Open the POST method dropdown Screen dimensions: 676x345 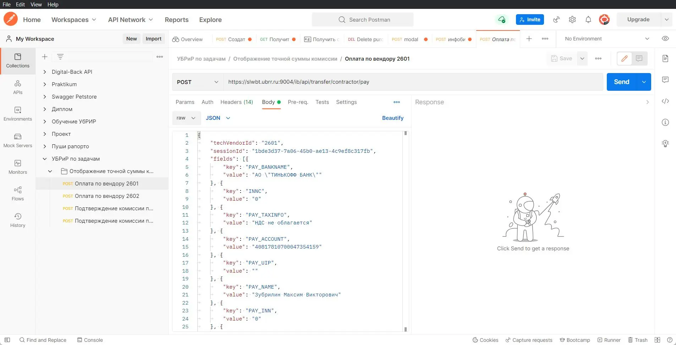(197, 82)
